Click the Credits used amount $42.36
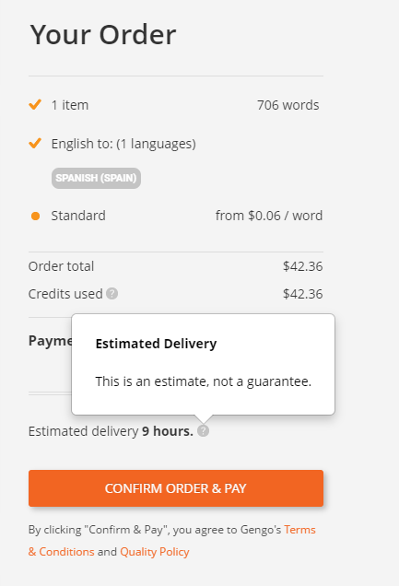This screenshot has height=586, width=399. (x=302, y=294)
